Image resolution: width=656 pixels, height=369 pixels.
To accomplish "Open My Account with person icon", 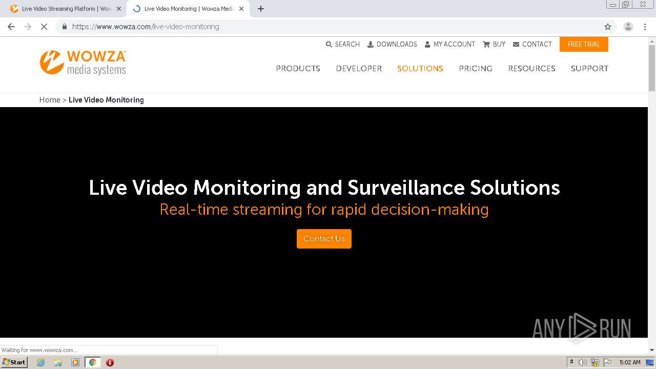I will tap(449, 45).
